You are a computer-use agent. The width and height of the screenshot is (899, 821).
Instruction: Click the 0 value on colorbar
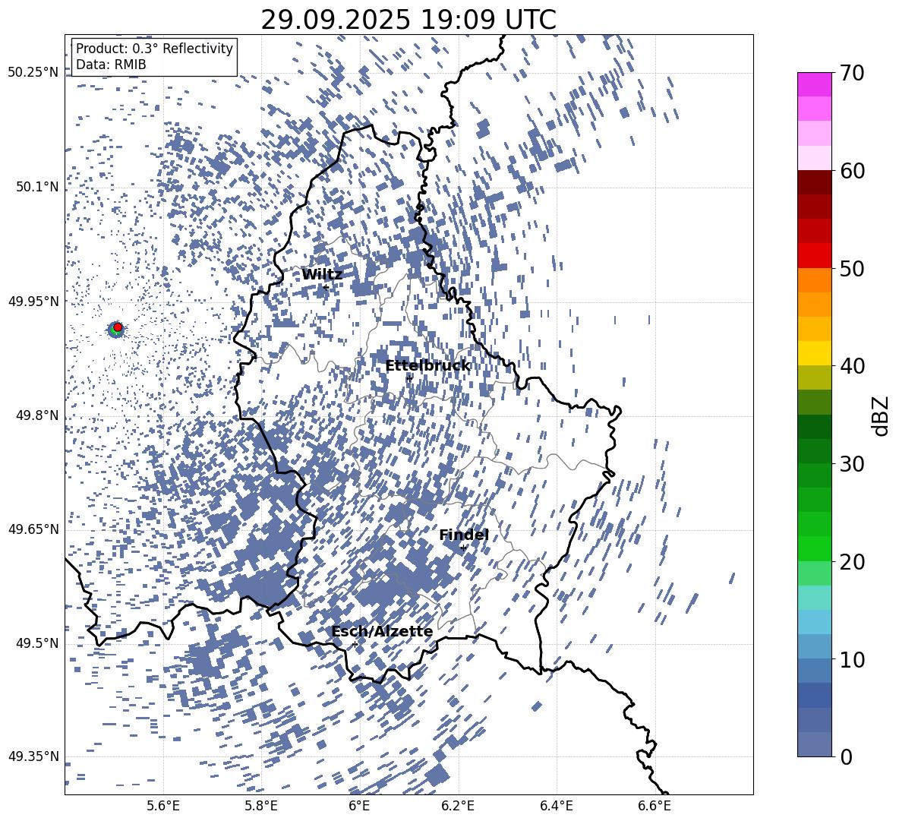tap(846, 756)
